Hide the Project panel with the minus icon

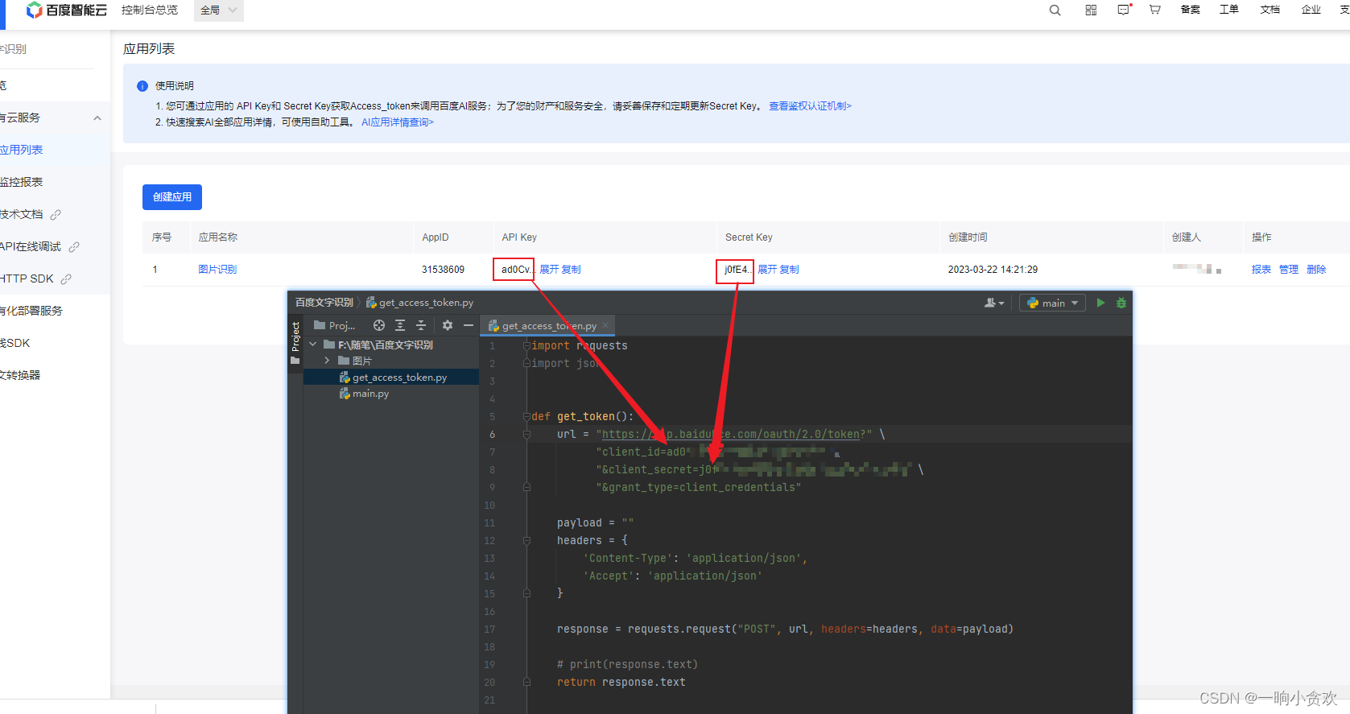coord(469,325)
